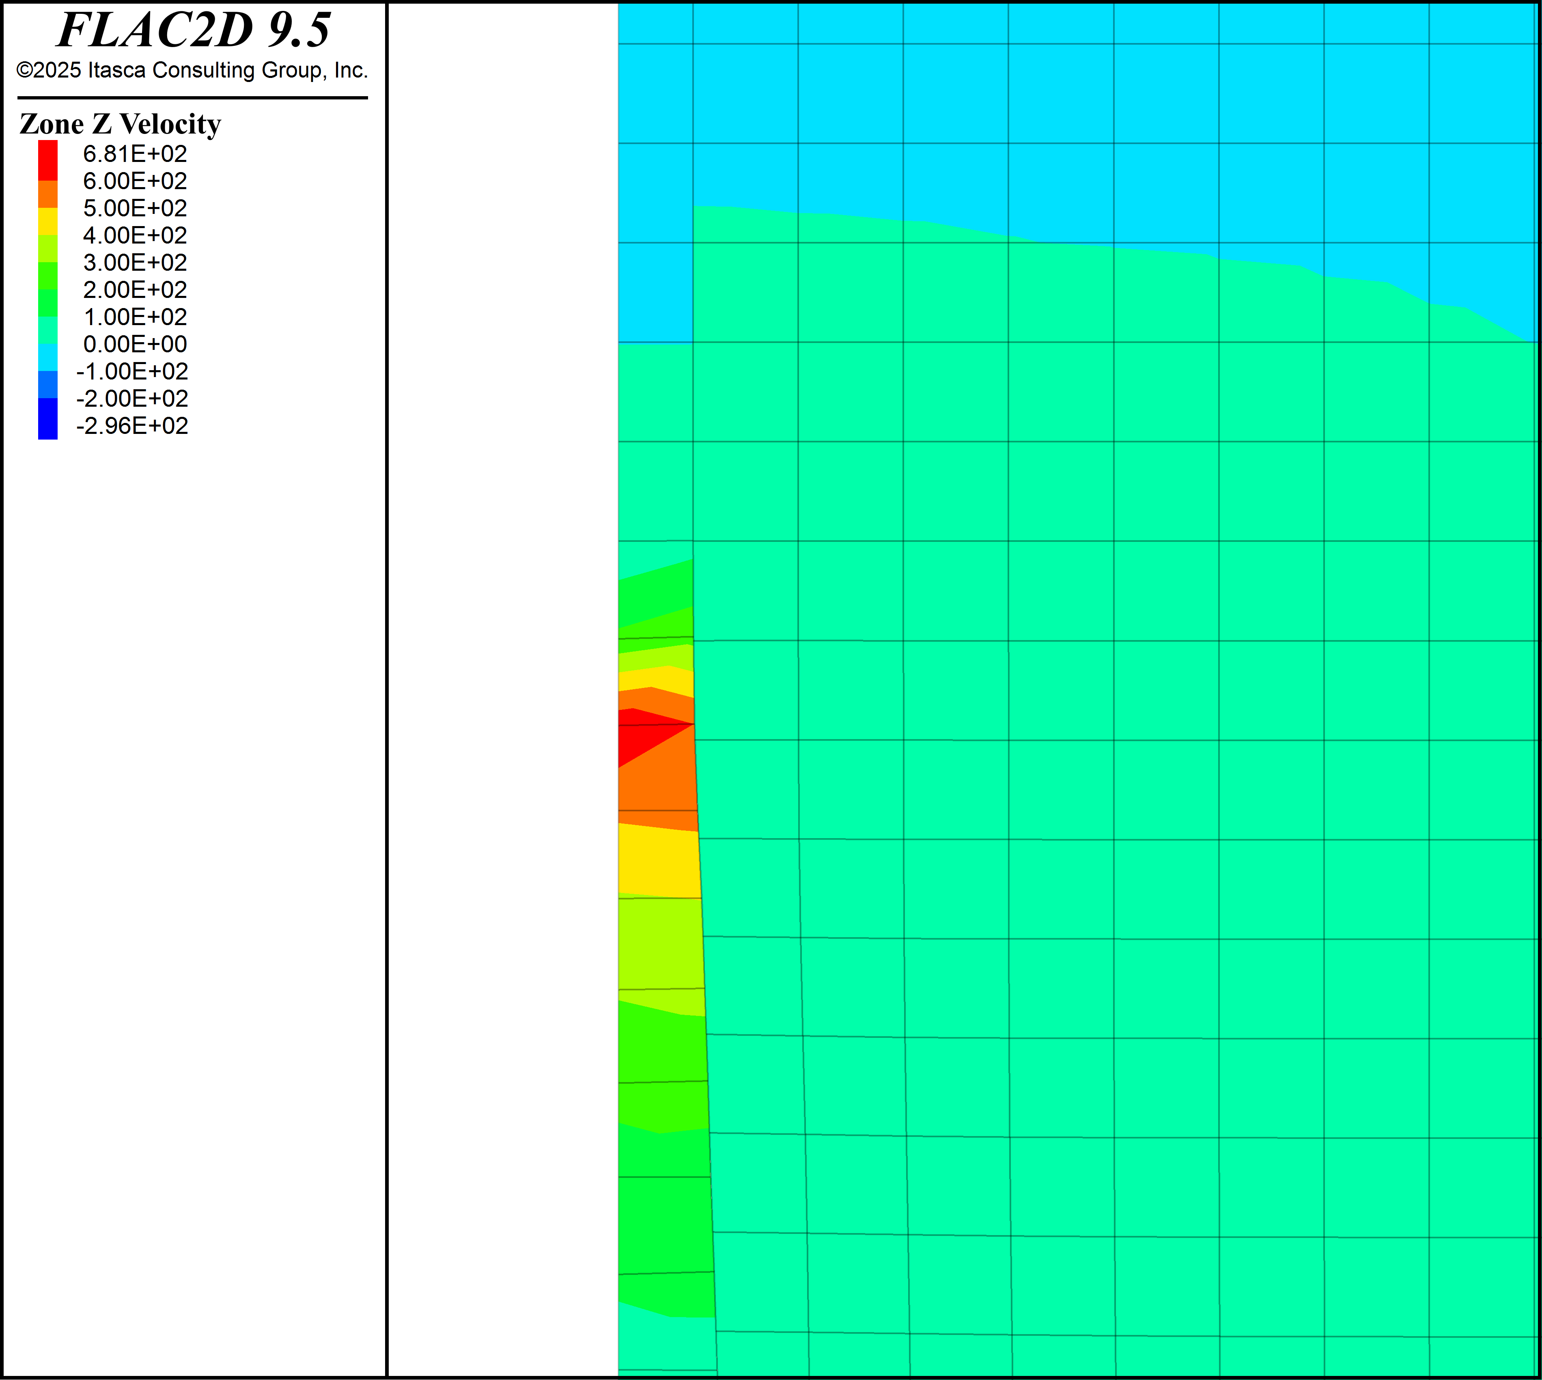
Task: Click the -2.96E+02 minimum value label
Action: coord(132,426)
